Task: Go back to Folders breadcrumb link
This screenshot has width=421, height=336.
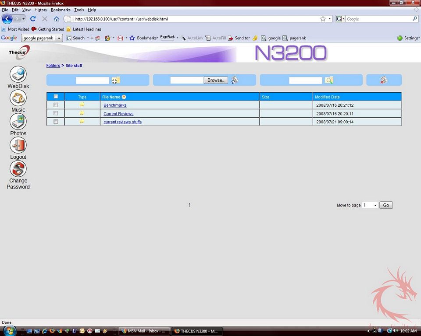Action: (x=53, y=65)
